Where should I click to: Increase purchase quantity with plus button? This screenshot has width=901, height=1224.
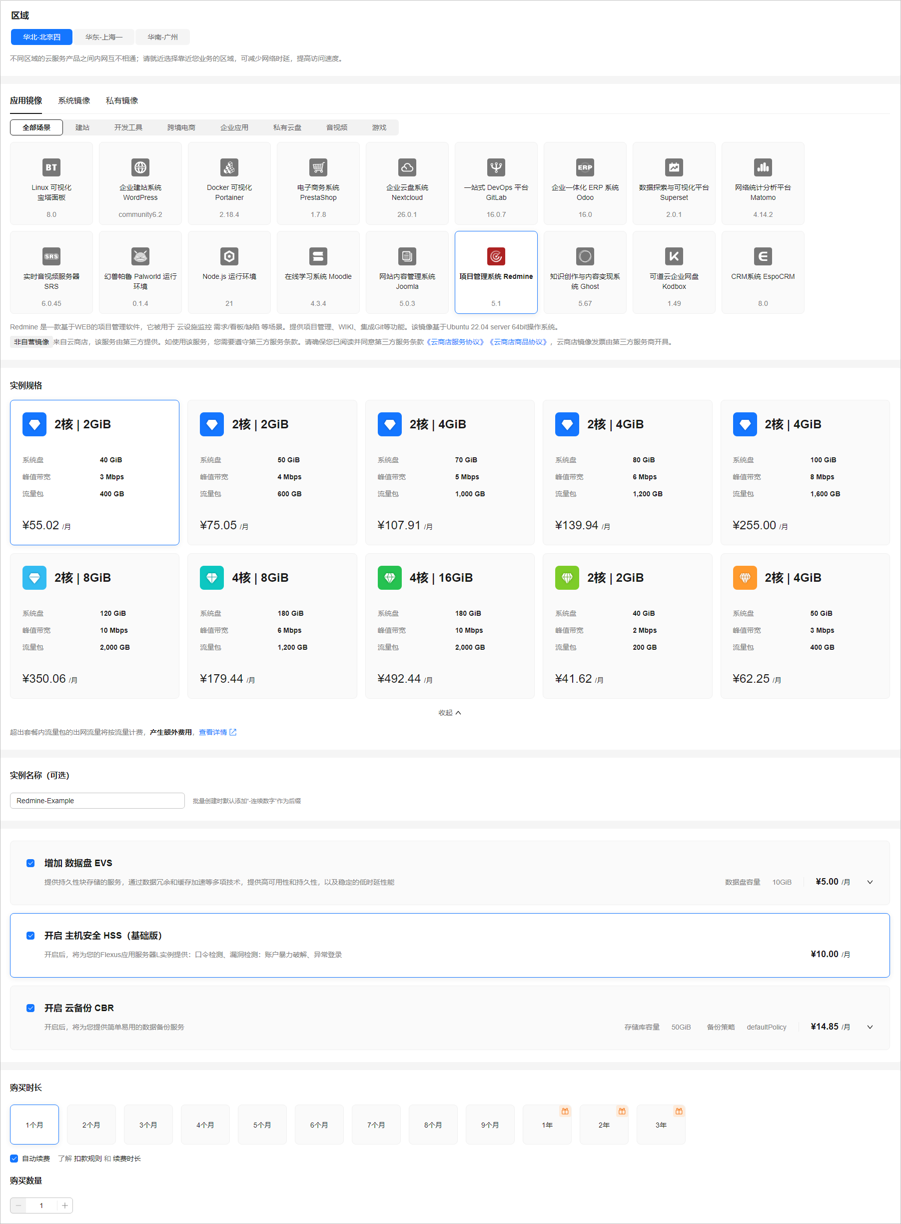tap(65, 1206)
